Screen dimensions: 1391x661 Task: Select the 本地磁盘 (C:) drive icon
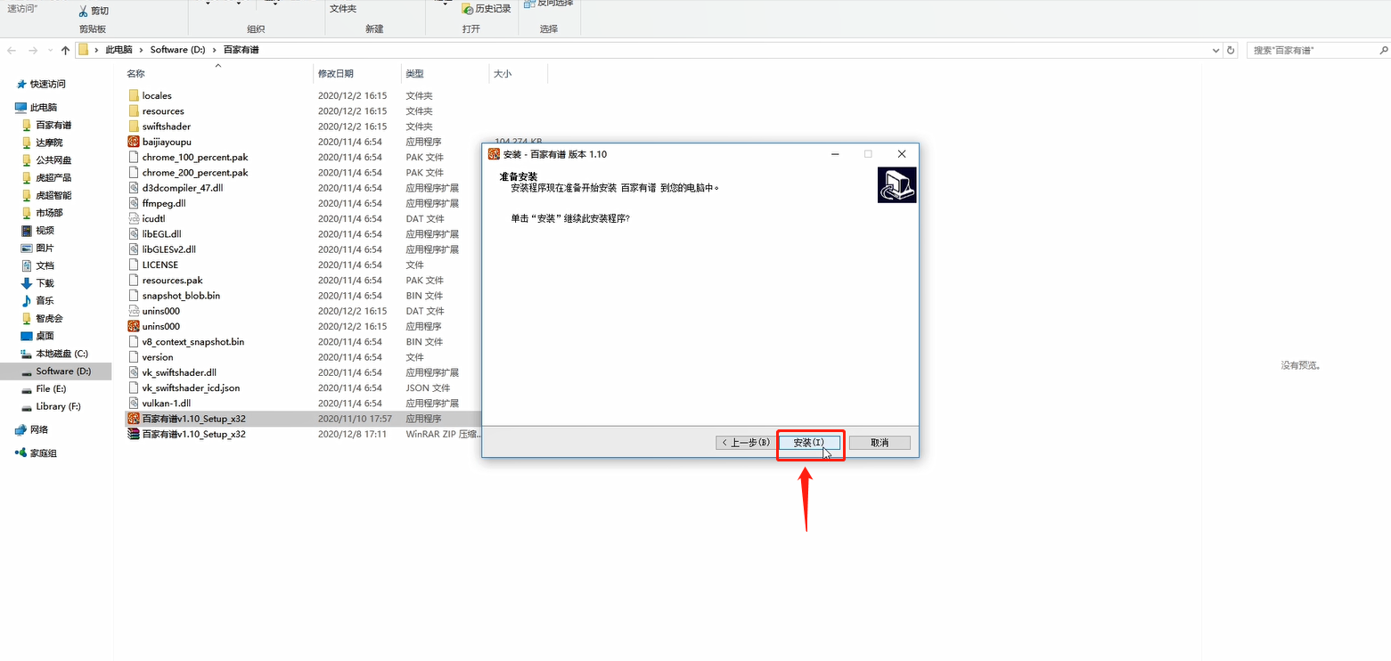click(x=27, y=354)
